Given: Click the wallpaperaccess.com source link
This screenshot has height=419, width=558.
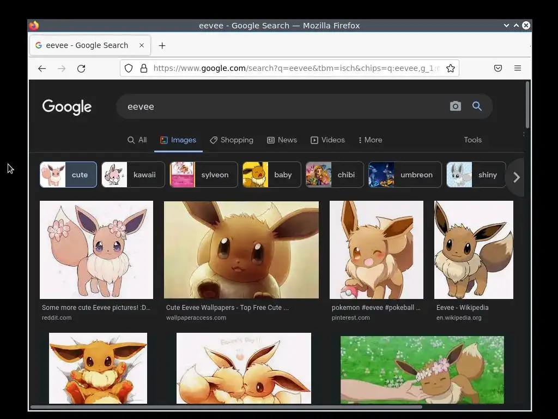Looking at the screenshot, I should click(x=196, y=318).
